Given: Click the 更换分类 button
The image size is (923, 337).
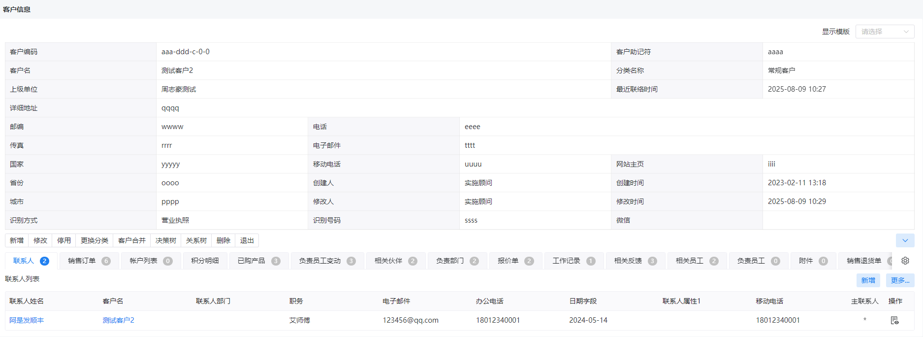Looking at the screenshot, I should coord(95,240).
